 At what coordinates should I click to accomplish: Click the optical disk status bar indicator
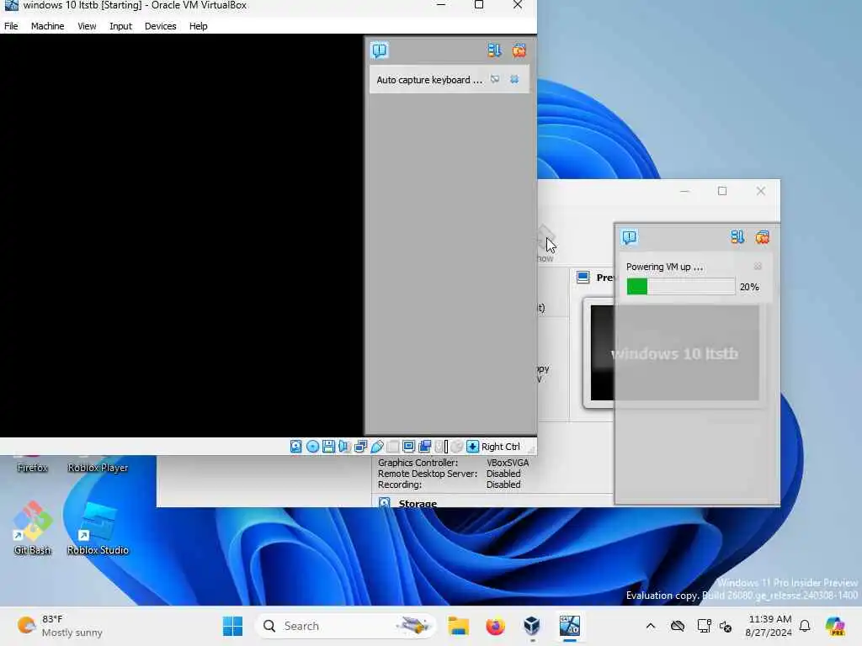[312, 447]
